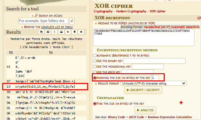
Task: Open the XOR cipher breadcrumb link
Action: click(157, 11)
